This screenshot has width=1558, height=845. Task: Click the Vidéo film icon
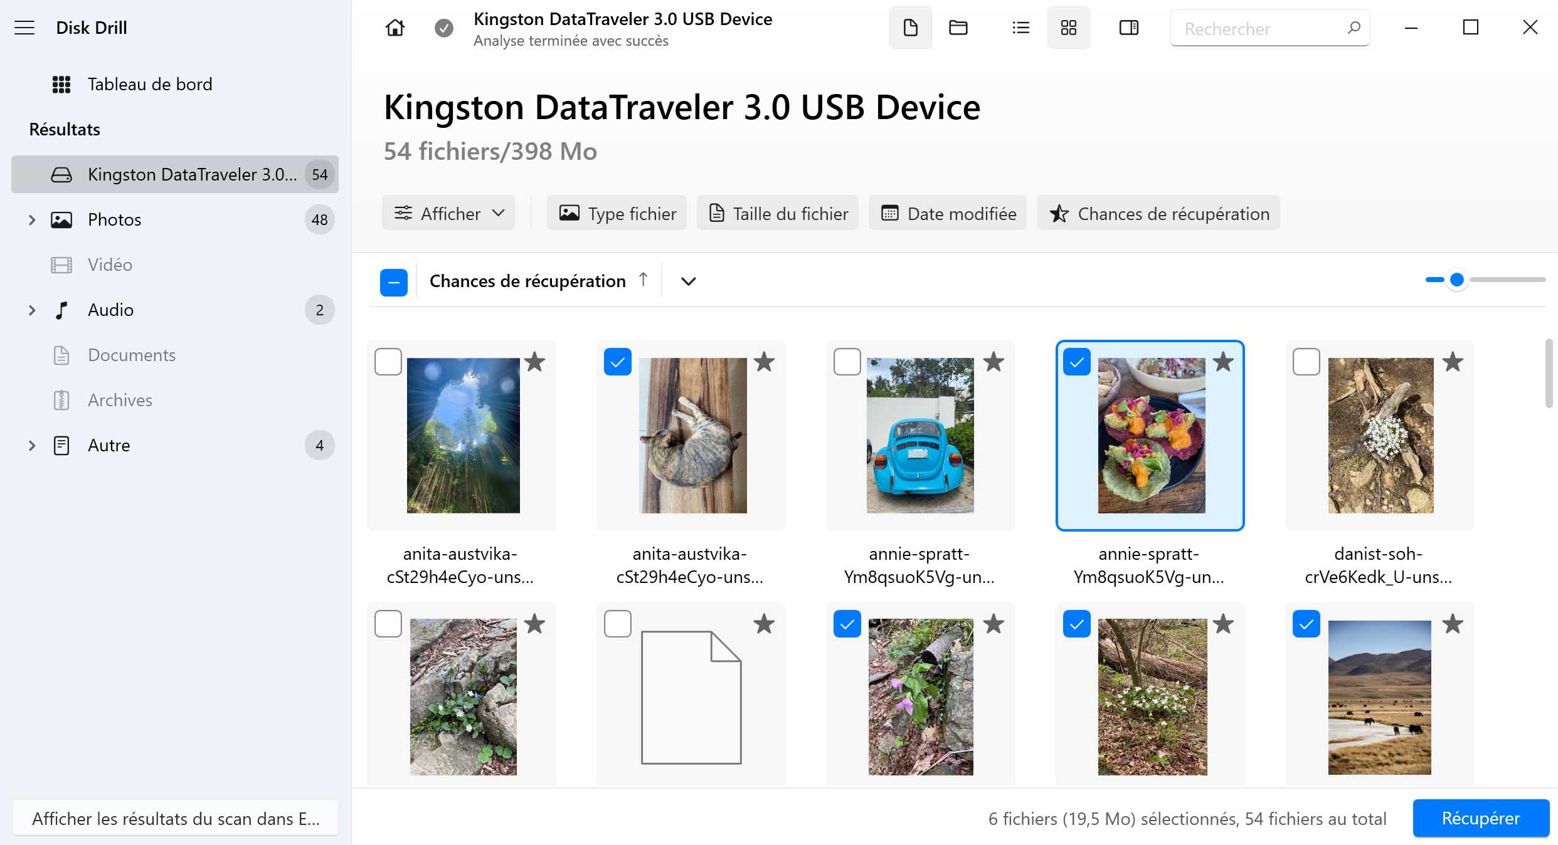pos(61,265)
